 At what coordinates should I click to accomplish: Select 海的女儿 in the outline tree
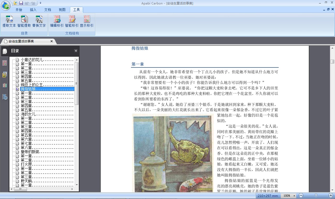point(28,114)
